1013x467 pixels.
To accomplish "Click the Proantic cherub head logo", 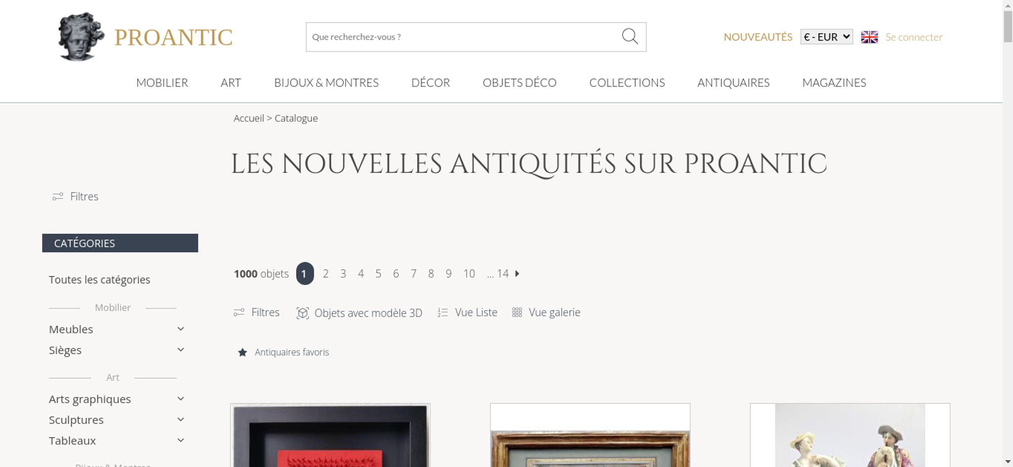I will click(81, 37).
